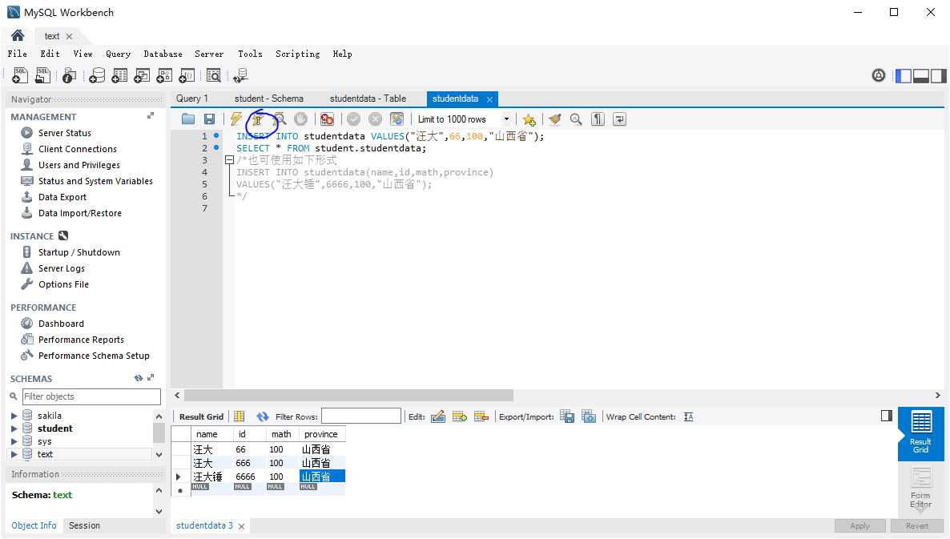The width and height of the screenshot is (950, 539).
Task: Create a new table icon
Action: click(119, 75)
